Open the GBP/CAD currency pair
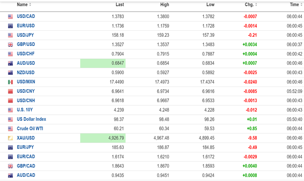This screenshot has width=304, height=181. 26,166
